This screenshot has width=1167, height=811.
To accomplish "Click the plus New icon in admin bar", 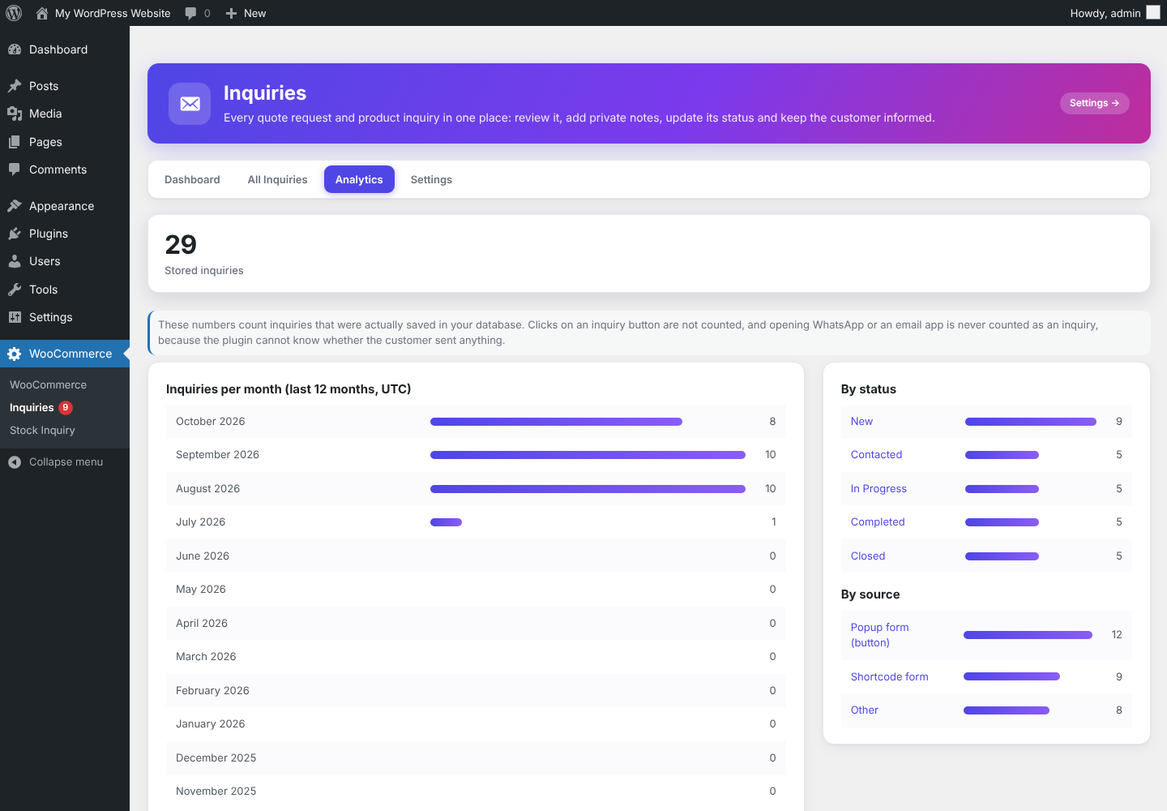I will click(x=231, y=13).
